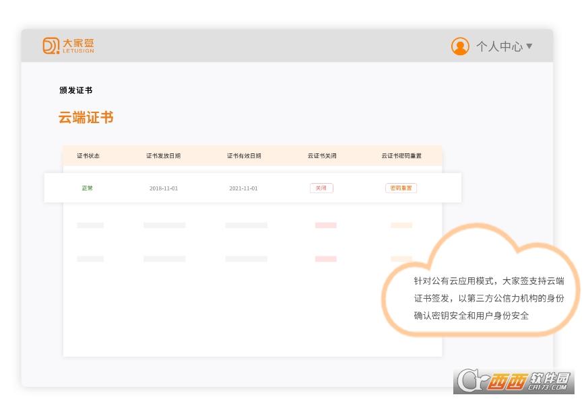Image resolution: width=588 pixels, height=401 pixels.
Task: Select the issue date 2018-11-01
Action: click(164, 188)
